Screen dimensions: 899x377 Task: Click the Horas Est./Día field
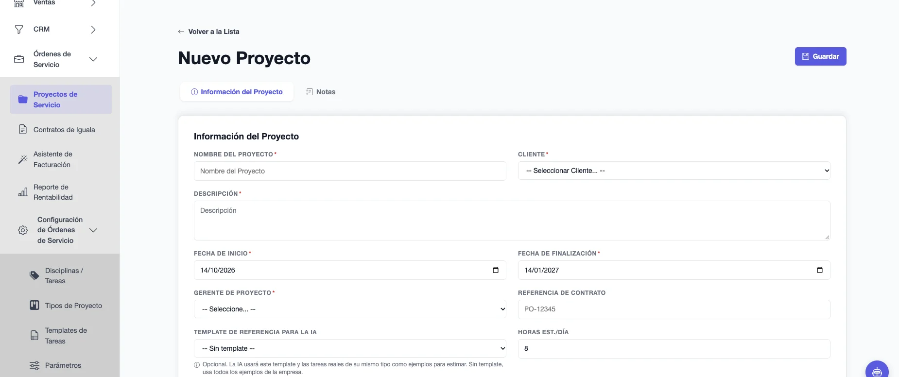pos(674,349)
